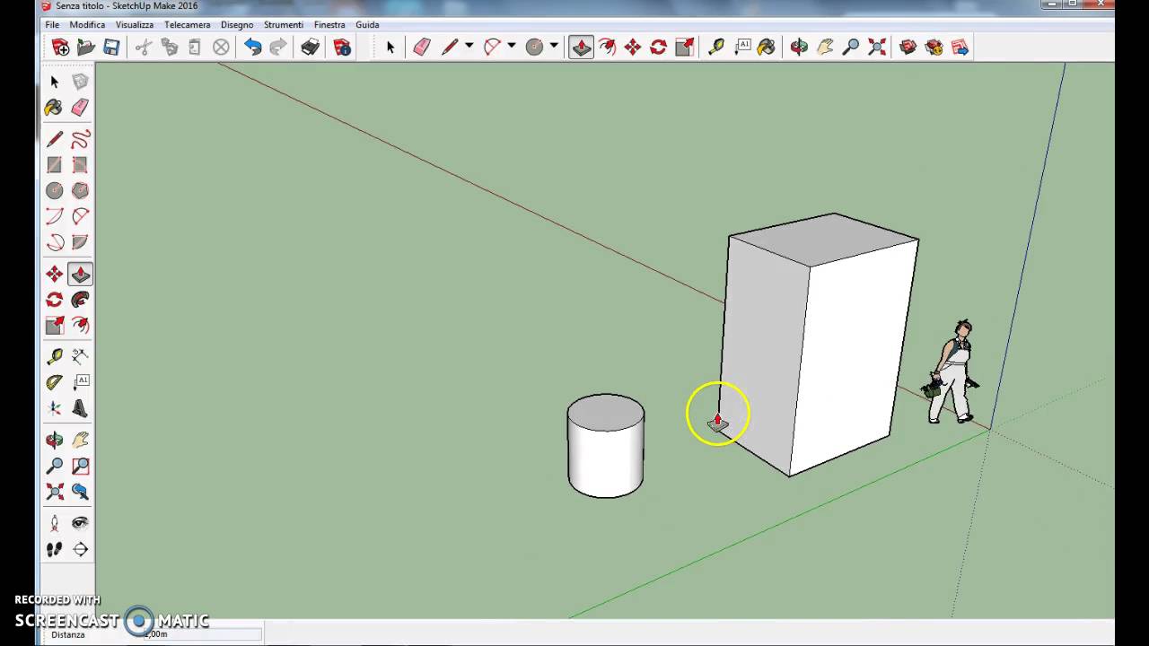1149x646 pixels.
Task: Select the Freehand drawing tool
Action: pyautogui.click(x=80, y=139)
